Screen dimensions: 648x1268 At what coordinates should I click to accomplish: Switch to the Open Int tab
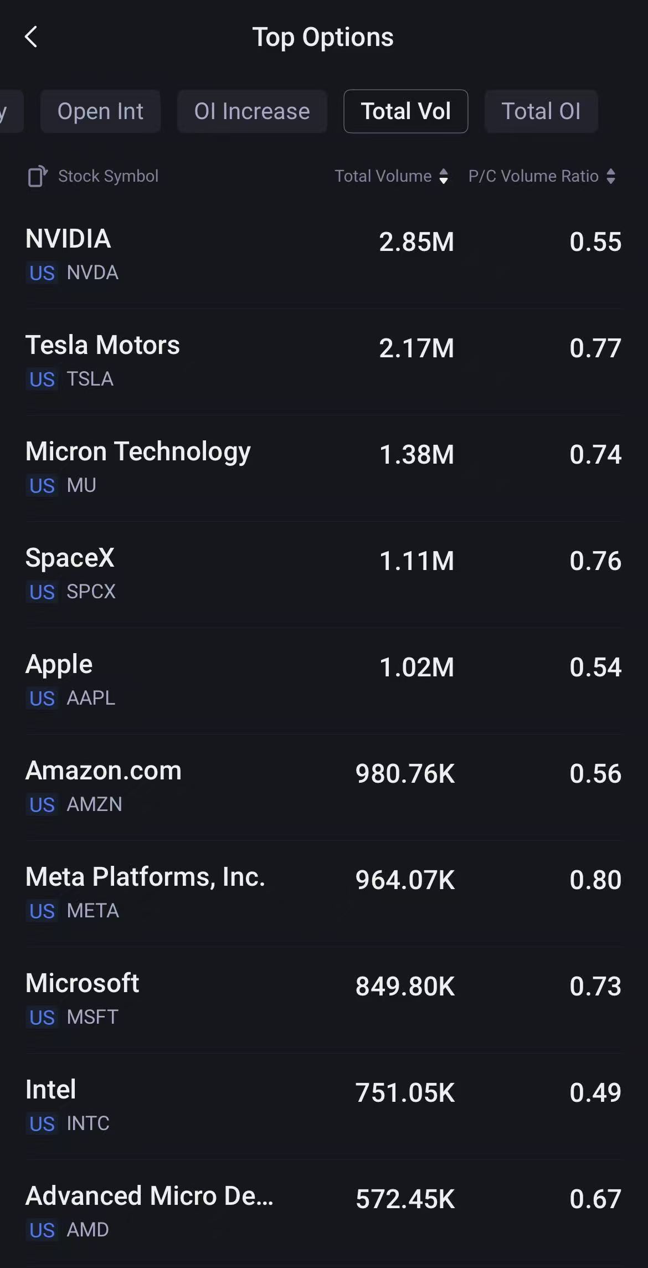[100, 111]
